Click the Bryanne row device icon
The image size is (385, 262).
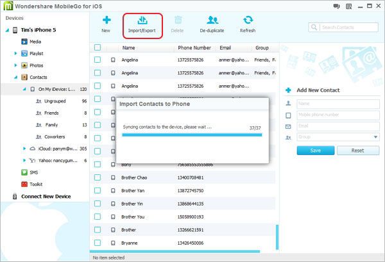(x=113, y=243)
